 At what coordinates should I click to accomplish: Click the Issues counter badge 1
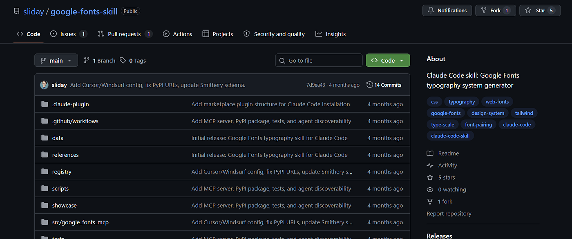[x=83, y=34]
